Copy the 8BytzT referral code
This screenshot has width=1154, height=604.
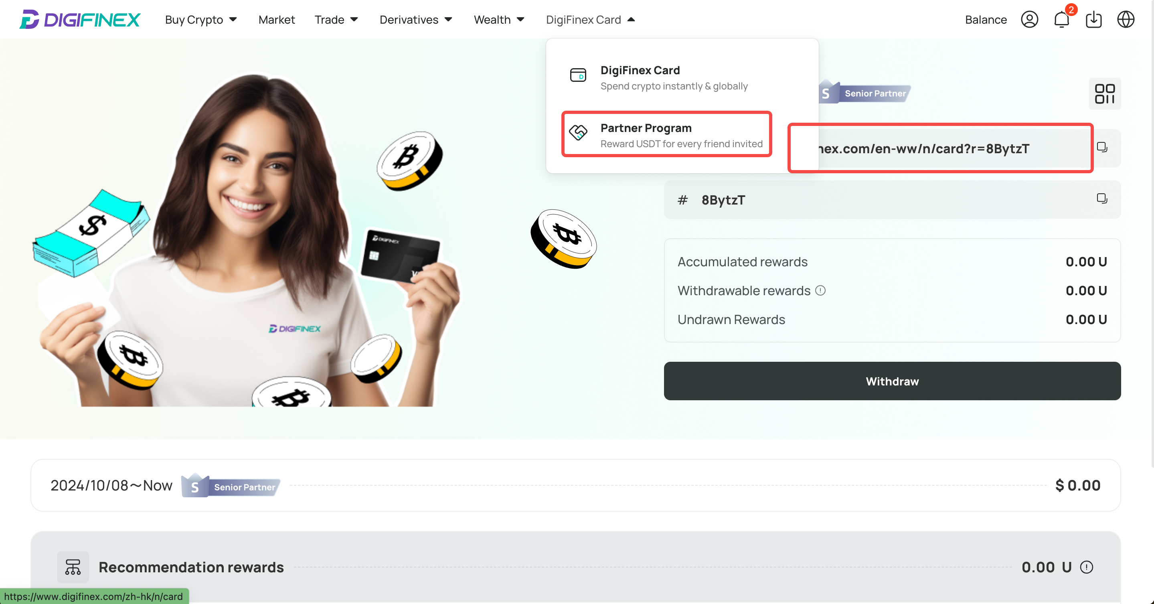point(1102,199)
